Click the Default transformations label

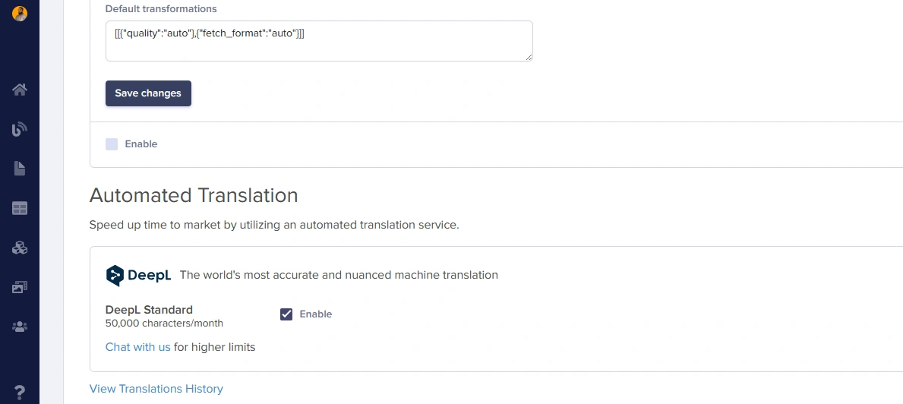(161, 9)
